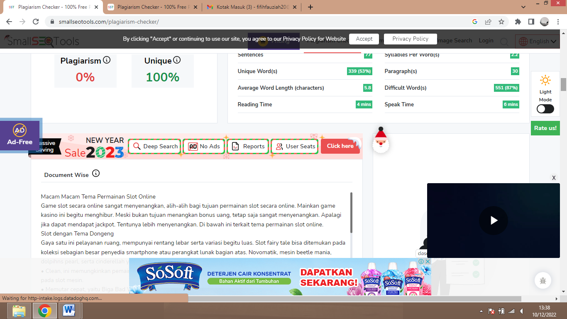Open Microsoft Word from taskbar
This screenshot has height=319, width=567.
(69, 311)
